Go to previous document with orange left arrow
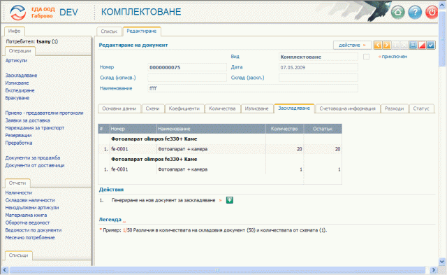447x275 pixels. 378,45
